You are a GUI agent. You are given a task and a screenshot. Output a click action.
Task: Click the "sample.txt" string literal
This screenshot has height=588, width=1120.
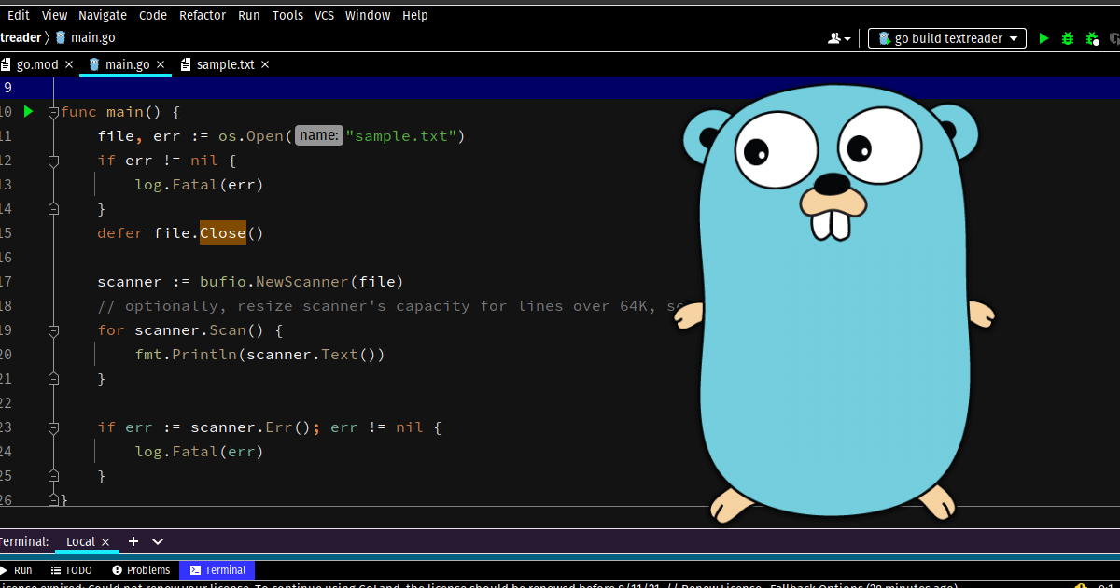pyautogui.click(x=400, y=136)
